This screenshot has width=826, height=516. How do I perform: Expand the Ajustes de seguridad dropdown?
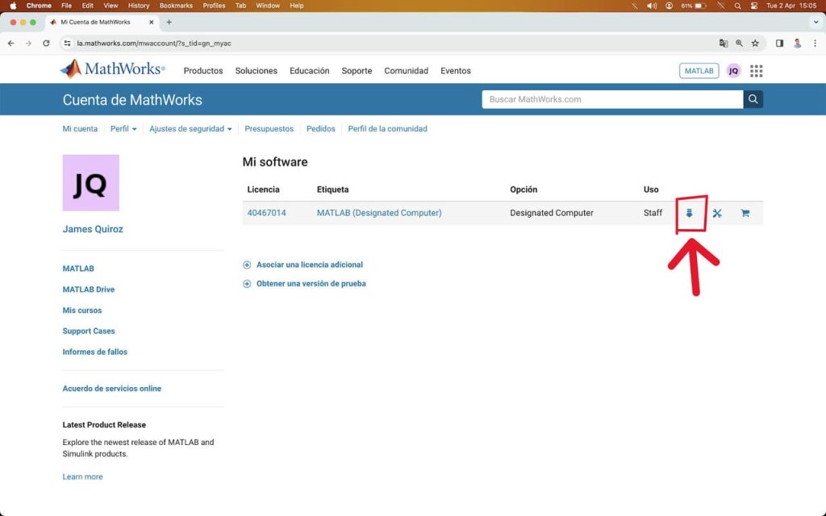190,128
